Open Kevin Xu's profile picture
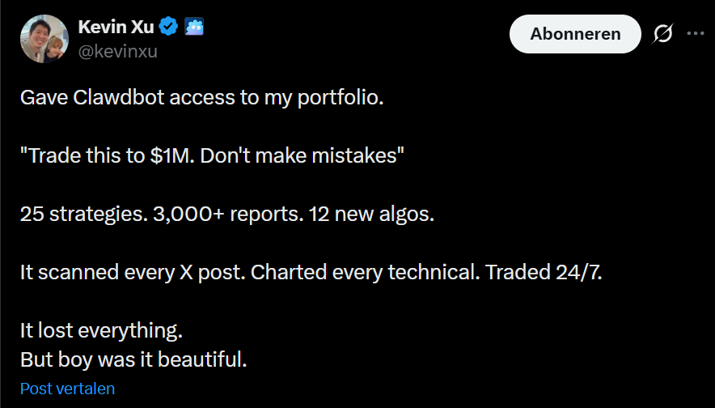This screenshot has height=408, width=715. 44,39
